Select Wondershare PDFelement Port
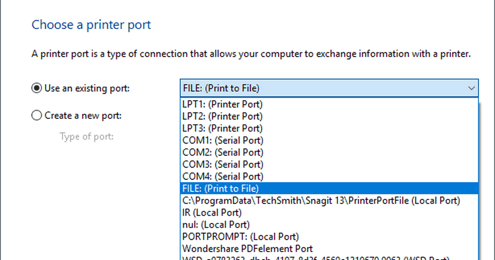This screenshot has height=260, width=495. (x=247, y=249)
